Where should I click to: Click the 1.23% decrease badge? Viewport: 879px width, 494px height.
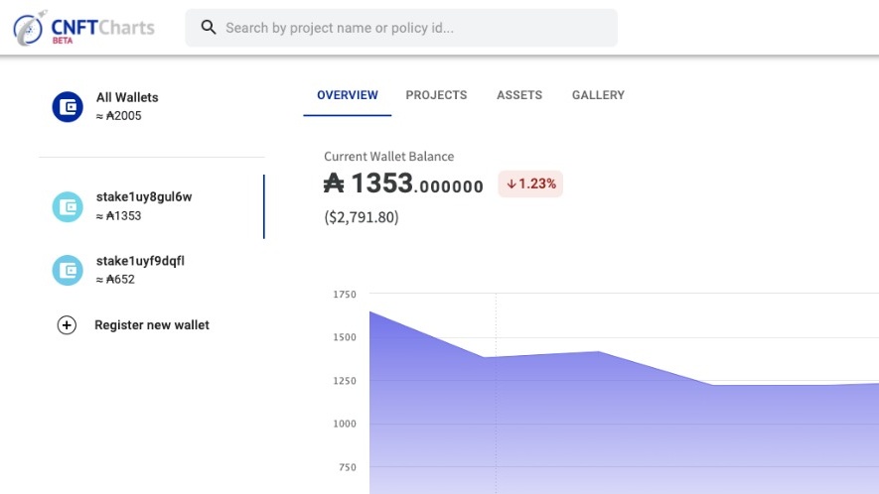tap(530, 184)
